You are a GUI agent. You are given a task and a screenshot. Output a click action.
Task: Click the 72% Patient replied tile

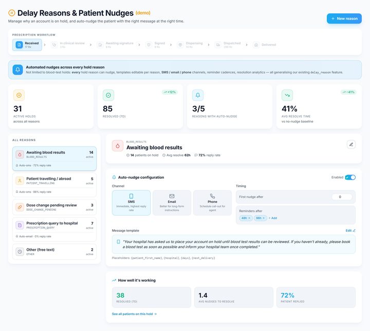tap(316, 298)
